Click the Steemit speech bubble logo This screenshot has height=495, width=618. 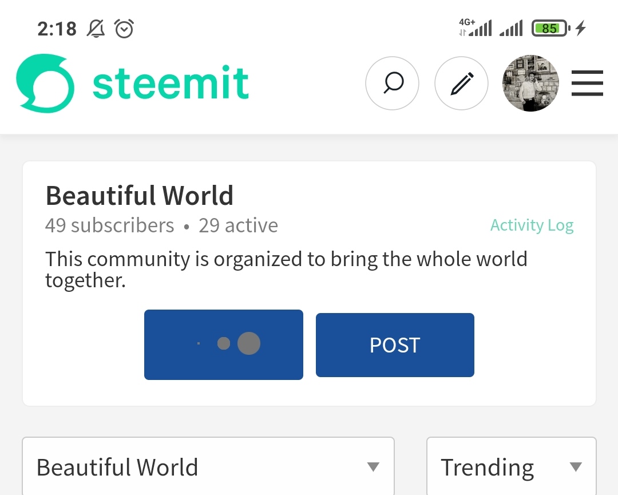(45, 83)
